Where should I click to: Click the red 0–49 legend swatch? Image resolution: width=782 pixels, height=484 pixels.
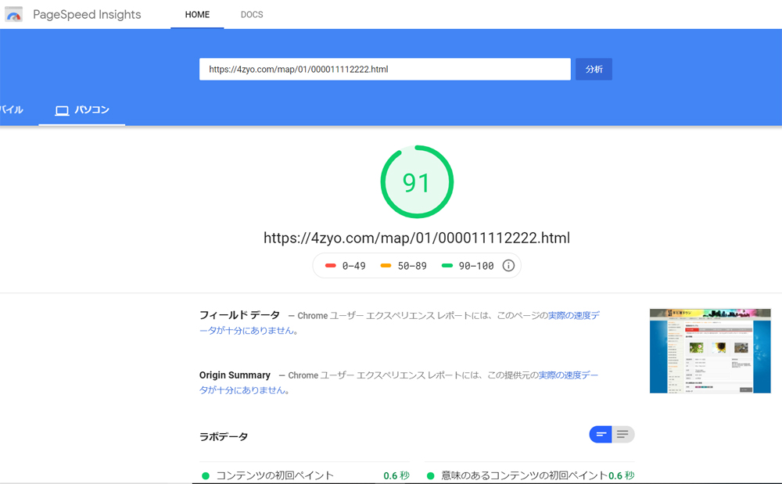pyautogui.click(x=331, y=266)
